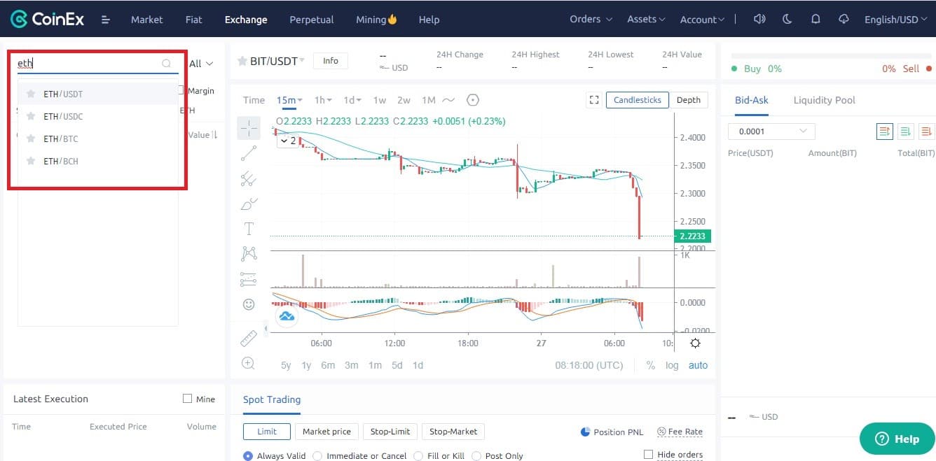Favorite ETH/USDT with its star
This screenshot has width=936, height=461.
(31, 94)
